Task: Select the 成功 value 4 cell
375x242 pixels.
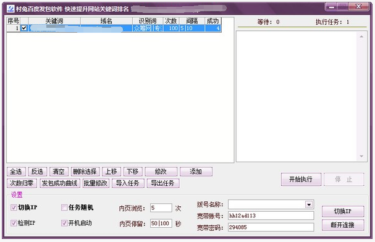Action: pyautogui.click(x=213, y=28)
